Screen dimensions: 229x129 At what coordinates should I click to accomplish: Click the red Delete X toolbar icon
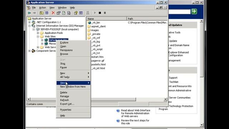click(53, 13)
